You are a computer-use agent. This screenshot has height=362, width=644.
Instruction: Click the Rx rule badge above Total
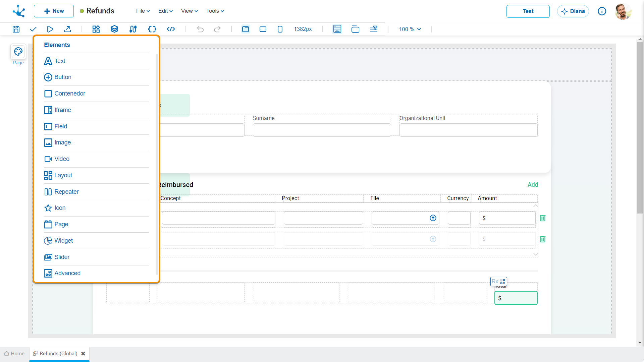pyautogui.click(x=499, y=282)
